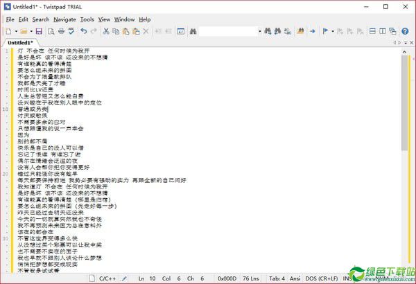
Task: Open Help via blue question mark icon
Action: pyautogui.click(x=406, y=31)
